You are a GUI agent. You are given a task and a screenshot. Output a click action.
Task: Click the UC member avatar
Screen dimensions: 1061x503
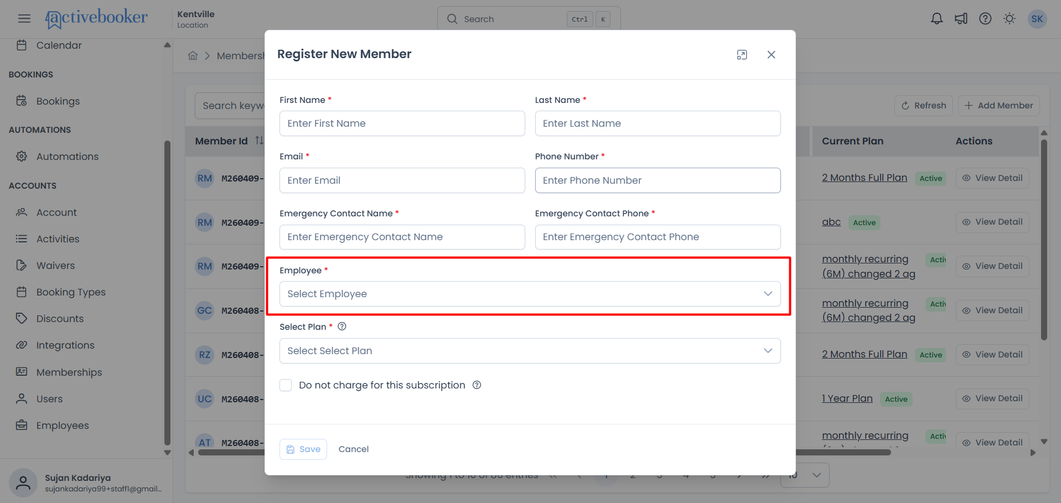tap(205, 399)
